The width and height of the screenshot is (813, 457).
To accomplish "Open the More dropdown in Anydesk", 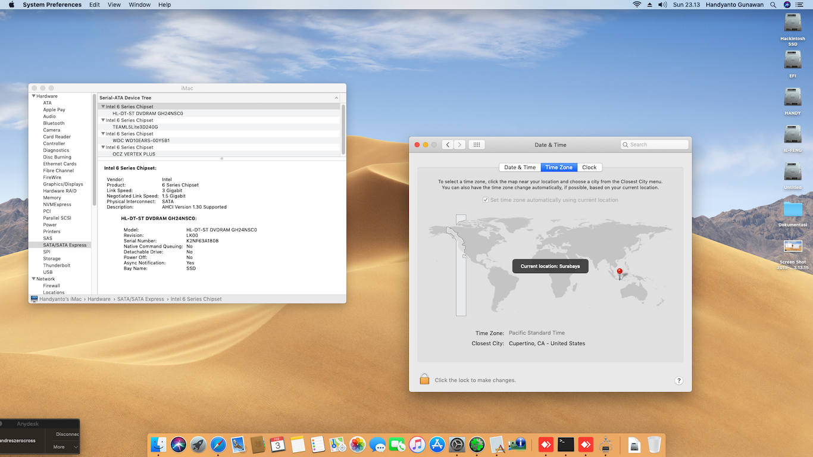I will point(65,447).
